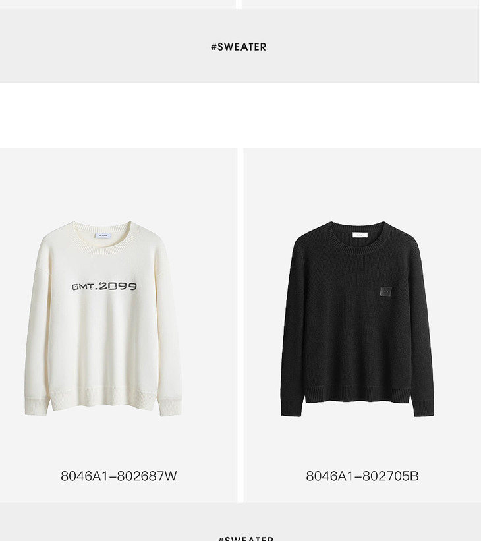Select the black sweater product card
481x541 pixels.
click(x=362, y=325)
